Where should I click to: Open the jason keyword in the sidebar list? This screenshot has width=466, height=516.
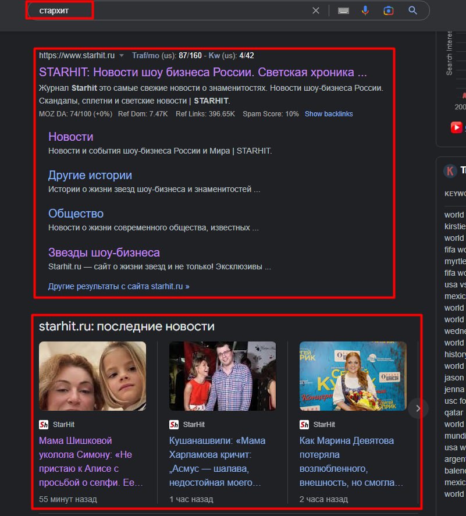coord(454,378)
